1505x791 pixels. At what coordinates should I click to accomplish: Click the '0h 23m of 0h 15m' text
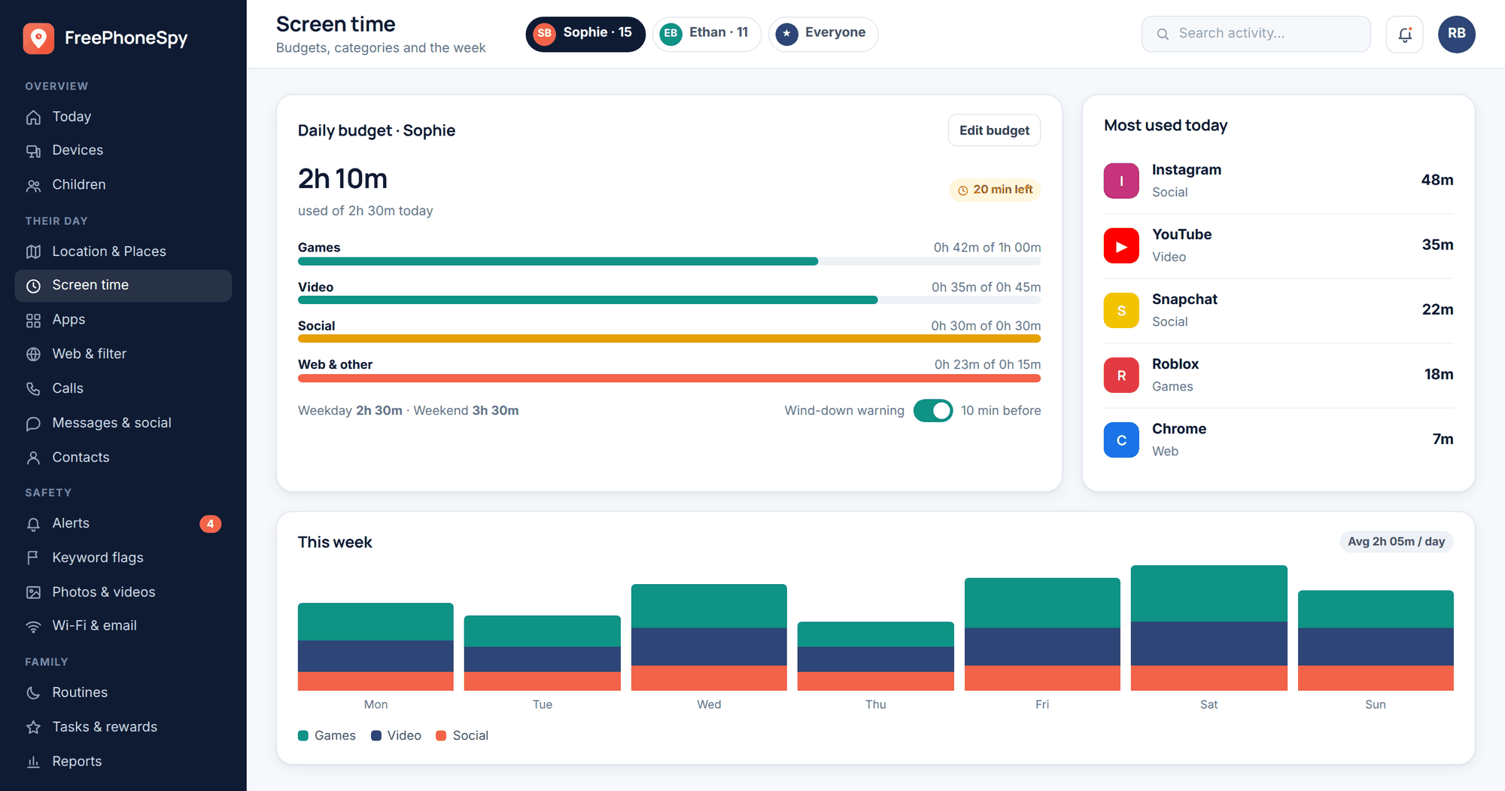987,365
